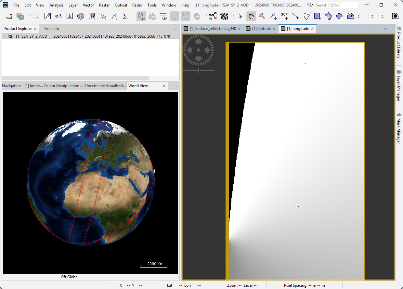
Task: Toggle the no-data overlay
Action: (x=141, y=16)
